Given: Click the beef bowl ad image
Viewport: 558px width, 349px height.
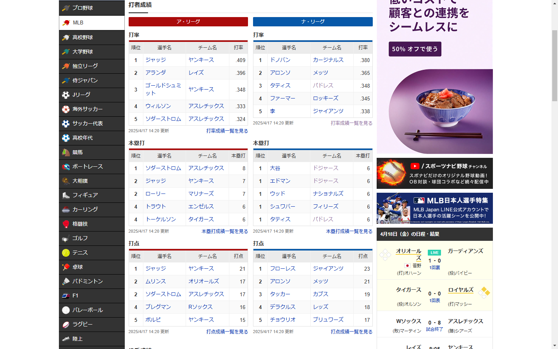Looking at the screenshot, I should [x=441, y=111].
